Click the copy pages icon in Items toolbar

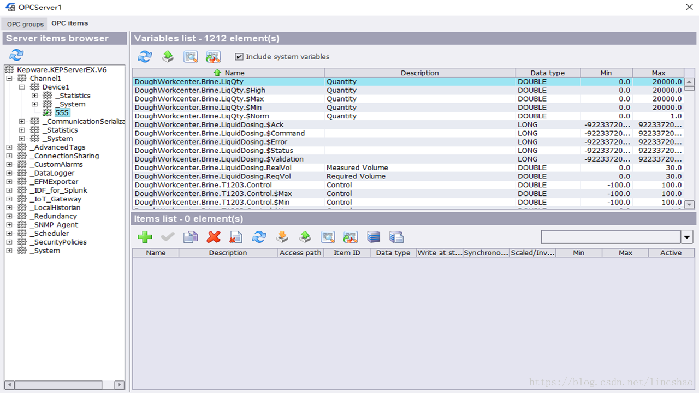191,237
